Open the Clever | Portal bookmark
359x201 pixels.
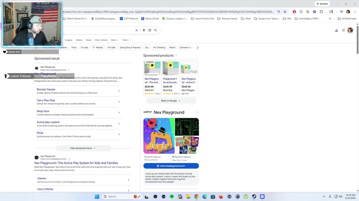point(150,19)
